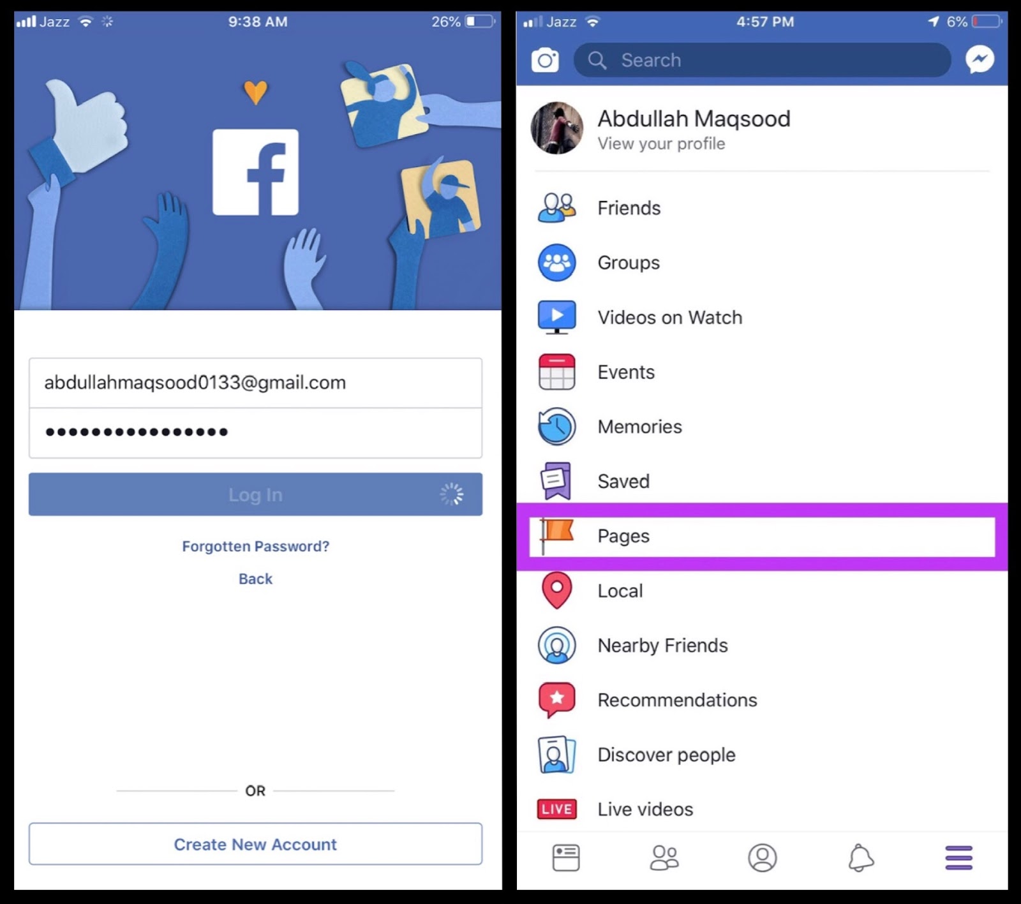Open the hamburger menu tab
Viewport: 1021px width, 904px height.
coord(959,858)
